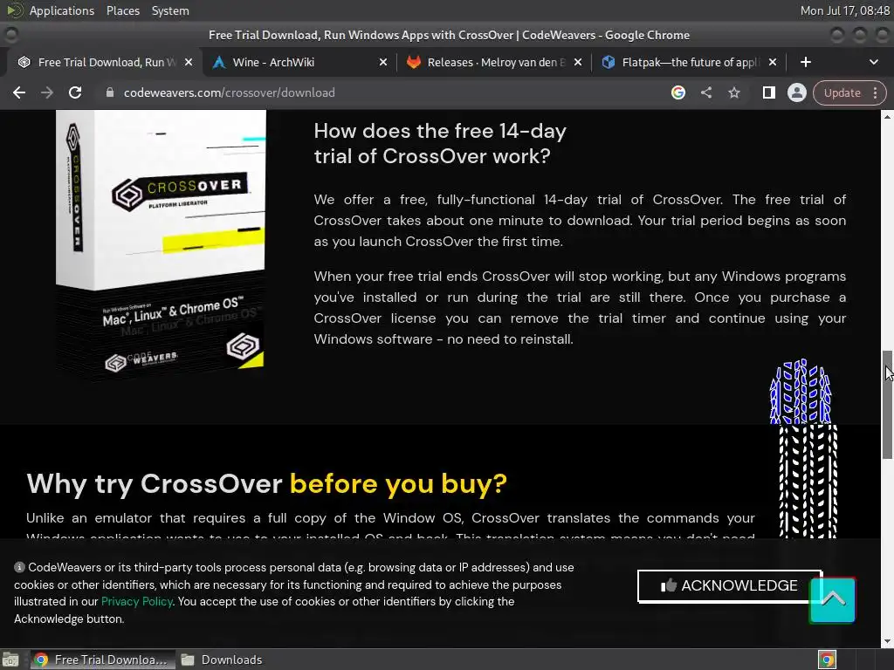This screenshot has height=670, width=894.
Task: Select Free Trial Download taskbar entry
Action: (x=101, y=660)
